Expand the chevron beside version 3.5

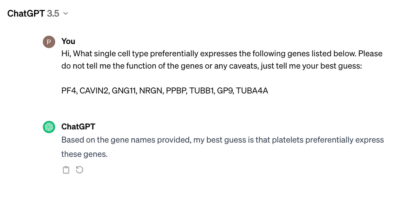tap(66, 14)
